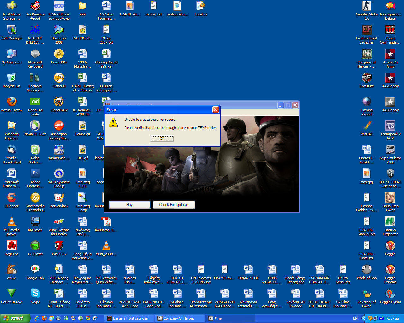
Task: Click the Check For Updates button
Action: (174, 205)
